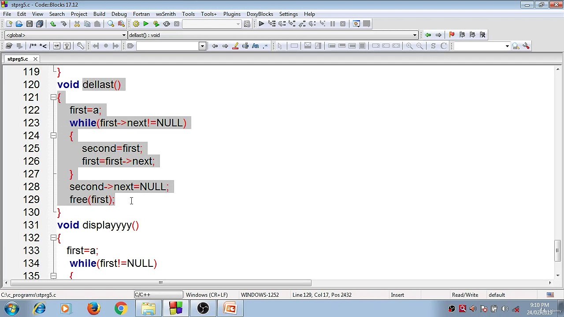Launch Google Chrome from taskbar
The height and width of the screenshot is (317, 564).
click(121, 308)
